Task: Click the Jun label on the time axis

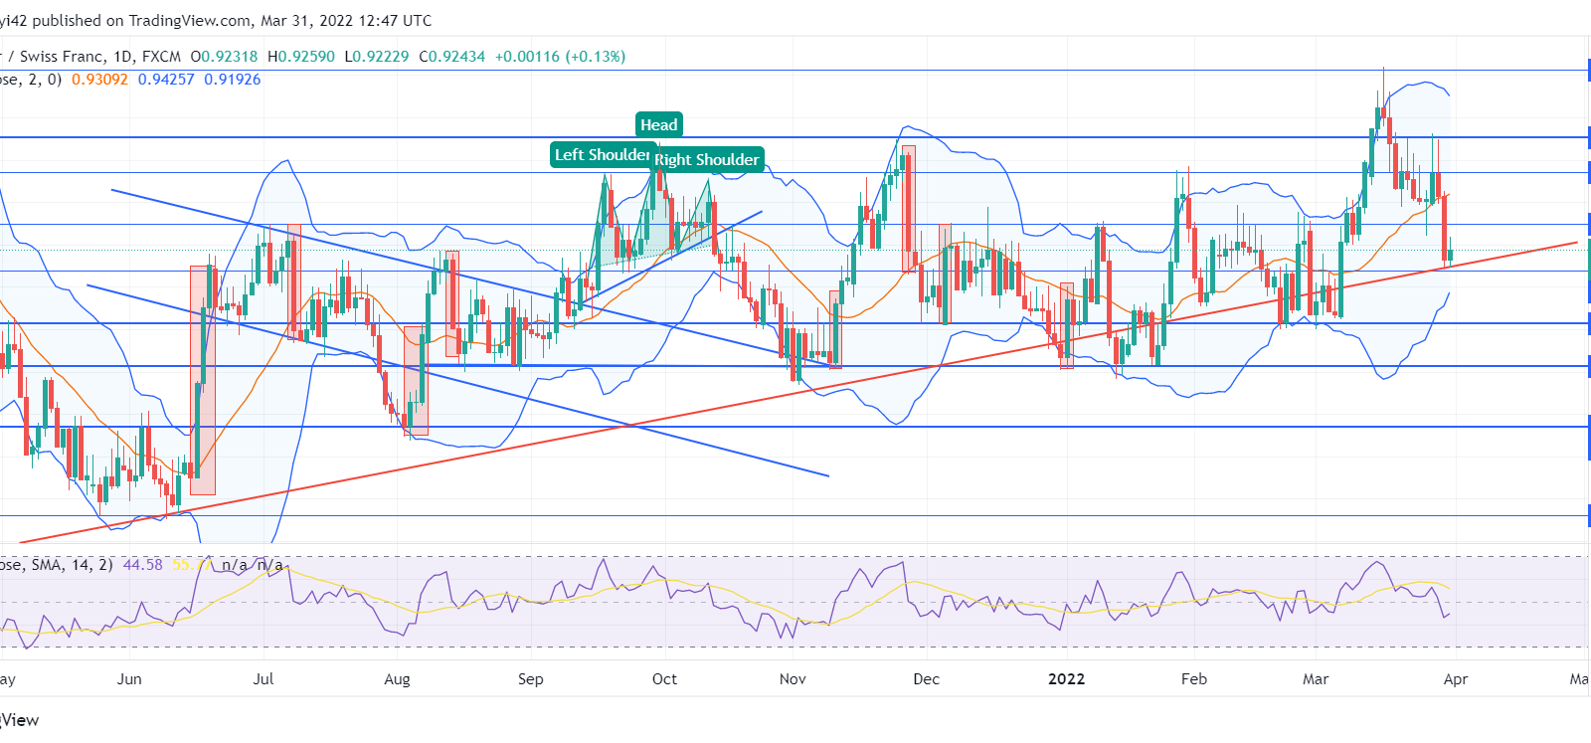Action: pos(129,679)
